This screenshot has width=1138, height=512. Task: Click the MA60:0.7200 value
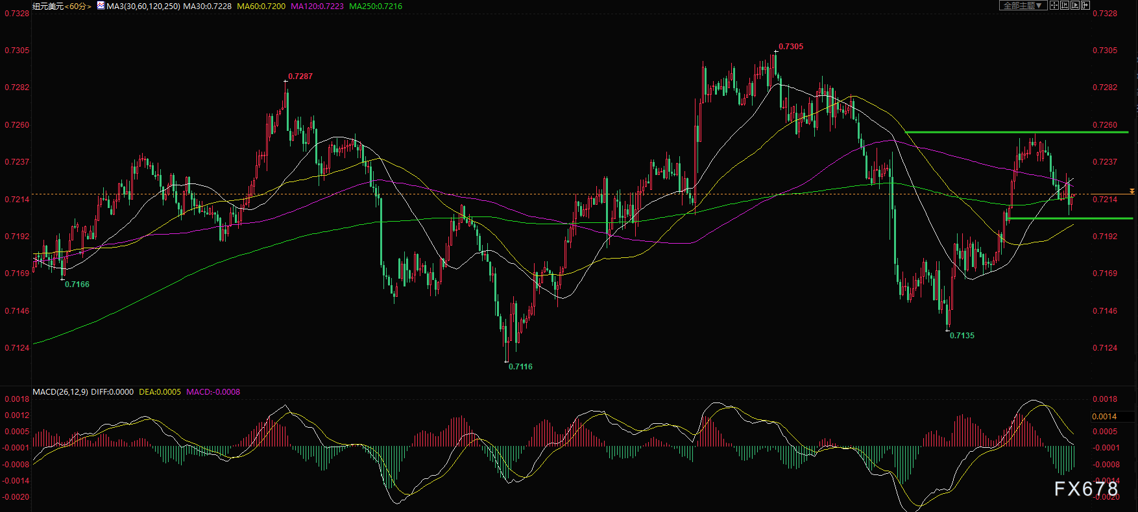pyautogui.click(x=261, y=6)
